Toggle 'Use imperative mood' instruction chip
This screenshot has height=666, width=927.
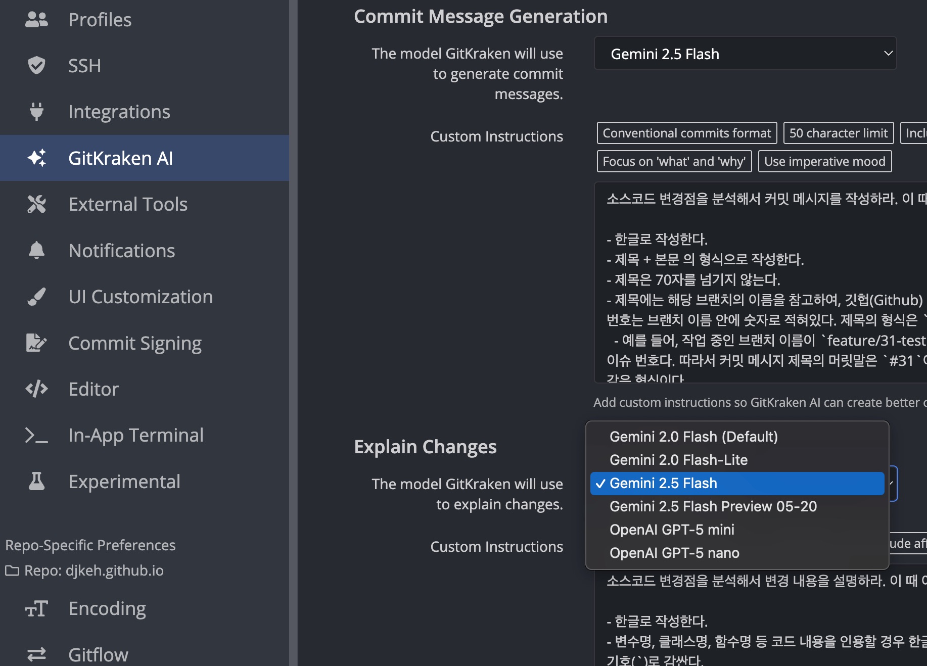[x=824, y=161]
